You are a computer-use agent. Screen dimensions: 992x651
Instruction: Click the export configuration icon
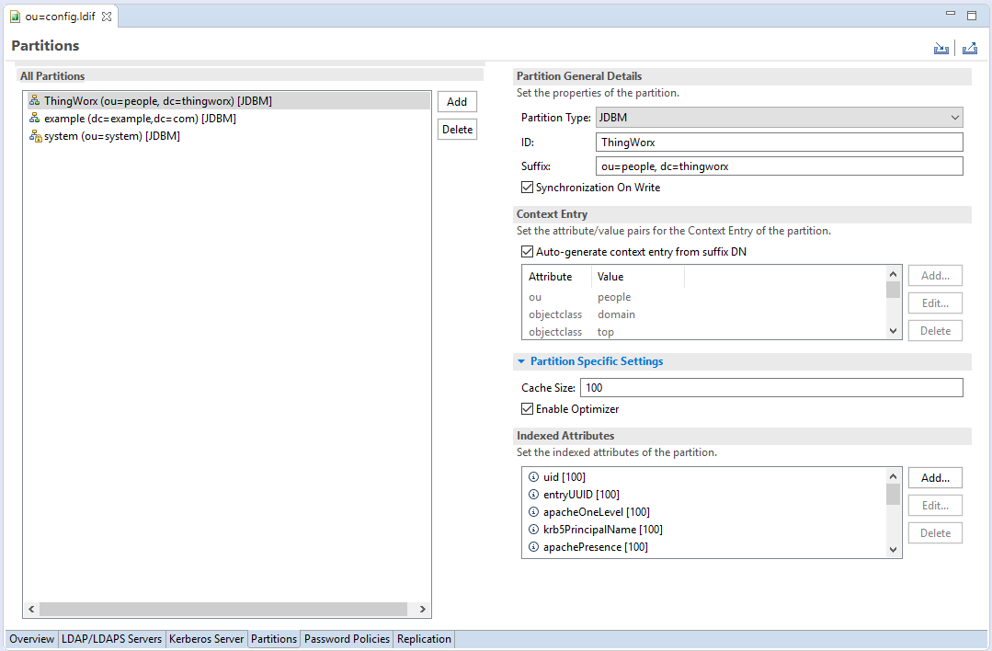click(x=969, y=47)
